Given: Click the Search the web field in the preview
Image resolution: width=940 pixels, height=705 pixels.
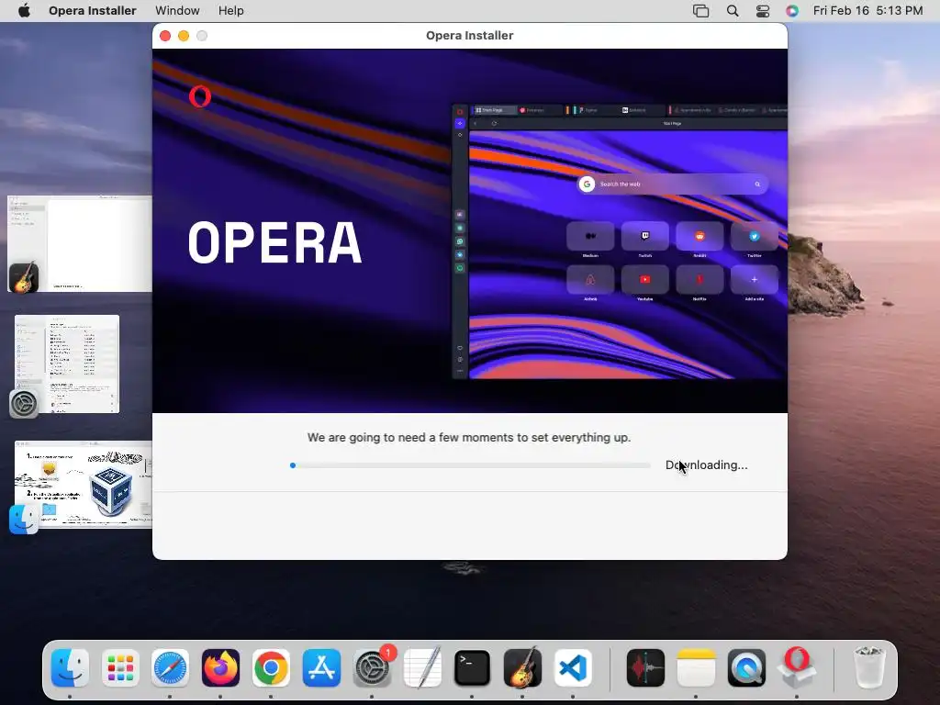Looking at the screenshot, I should click(x=672, y=184).
